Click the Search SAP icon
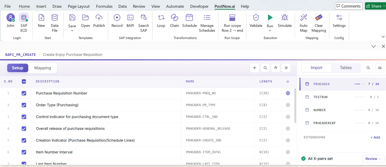The image size is (386, 167). [x=144, y=18]
